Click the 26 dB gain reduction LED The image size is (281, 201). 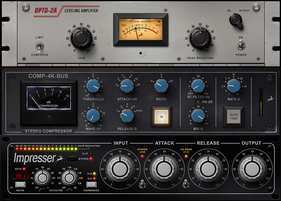click(x=17, y=149)
